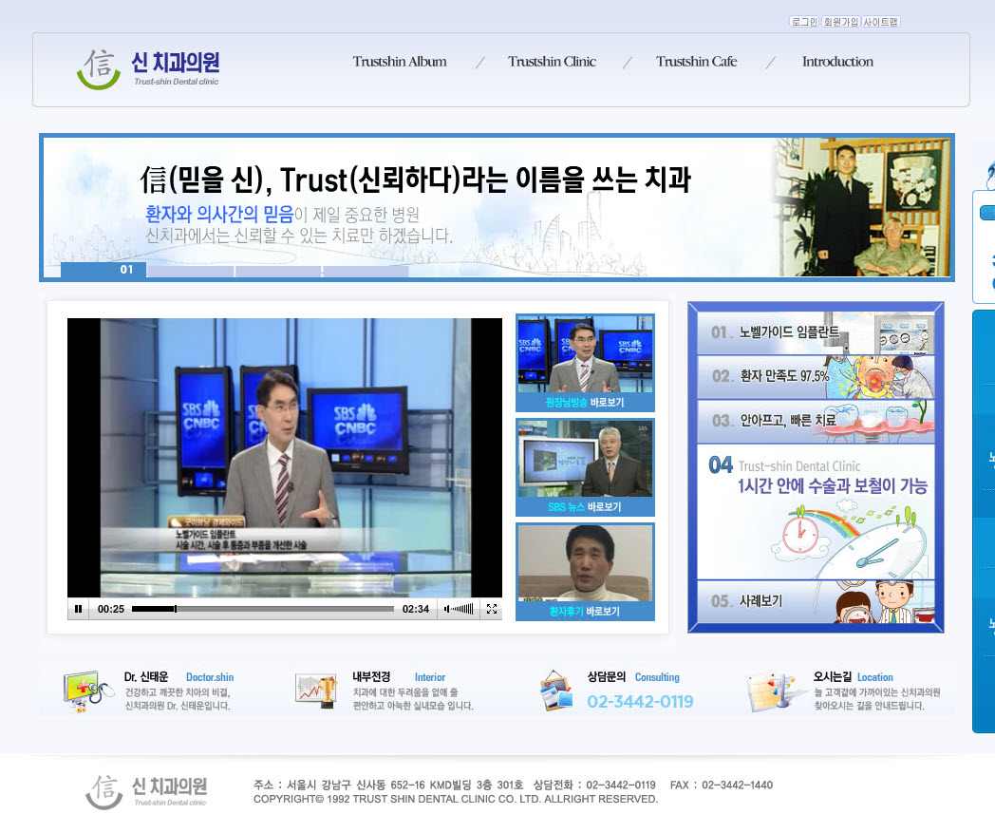
Task: Click the volume speaker icon on the player
Action: [447, 609]
